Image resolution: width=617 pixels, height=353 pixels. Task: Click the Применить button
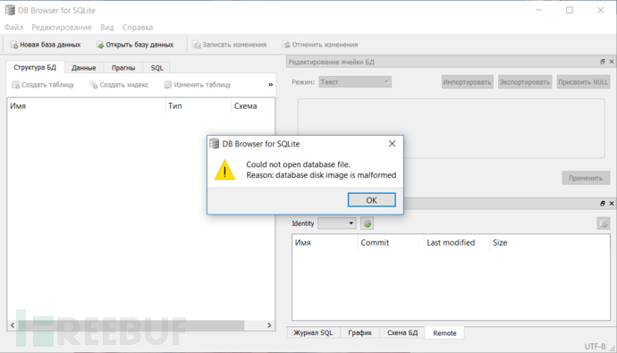(x=586, y=178)
